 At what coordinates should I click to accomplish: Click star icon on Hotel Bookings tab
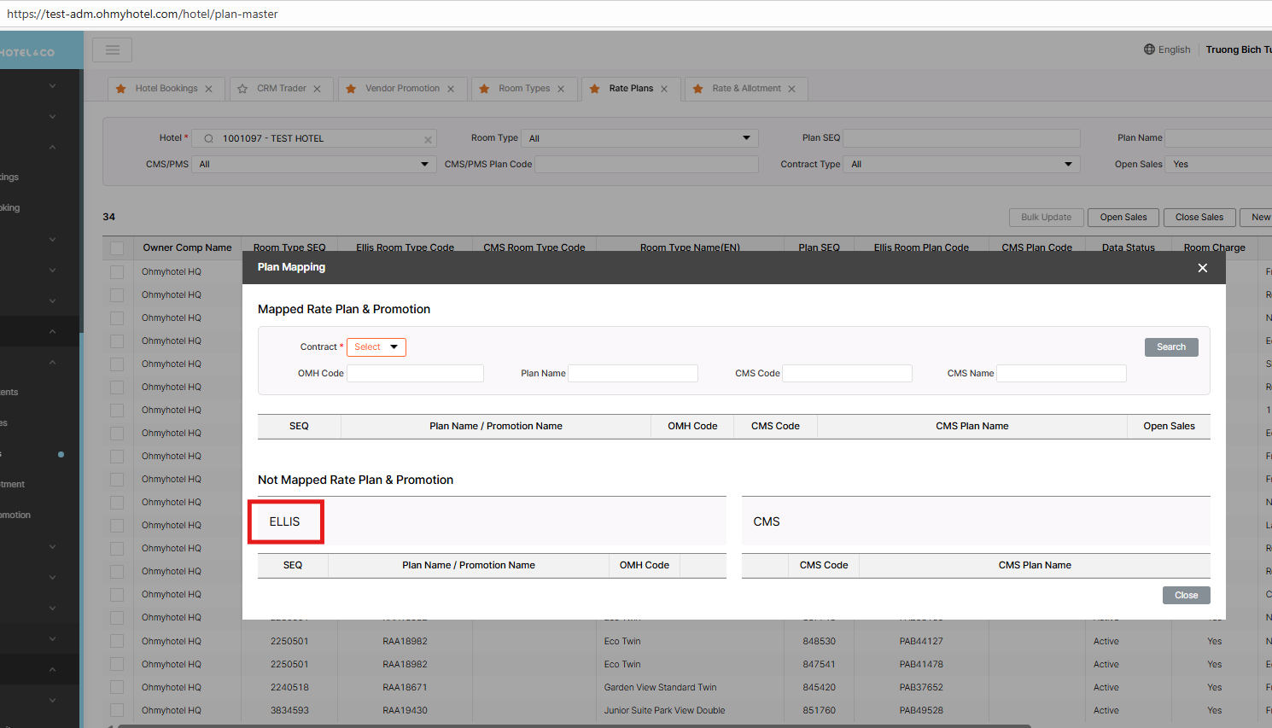[121, 89]
